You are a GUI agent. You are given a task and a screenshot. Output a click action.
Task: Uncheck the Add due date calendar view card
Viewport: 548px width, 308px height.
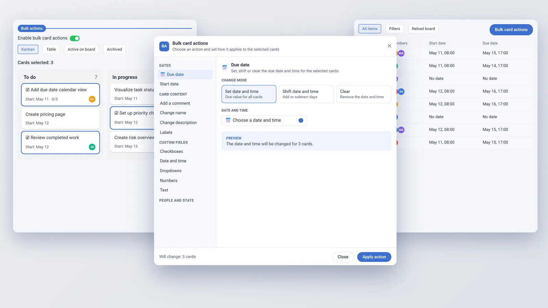(28, 90)
